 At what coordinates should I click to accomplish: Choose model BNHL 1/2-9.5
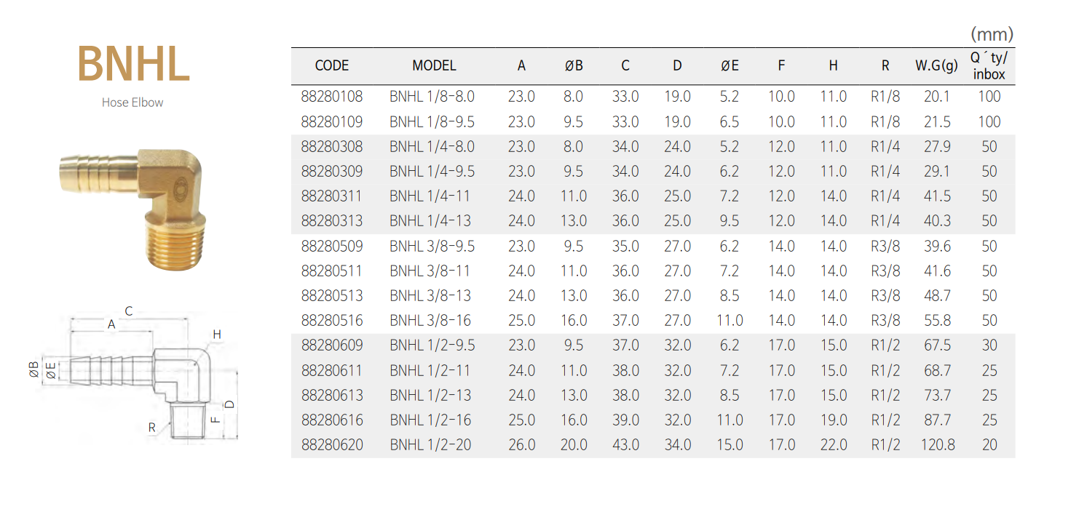432,345
